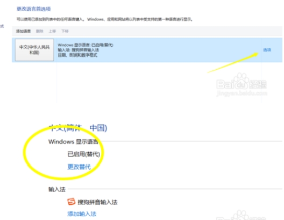Click the 更改替代 link
This screenshot has width=284, height=220.
coord(79,166)
